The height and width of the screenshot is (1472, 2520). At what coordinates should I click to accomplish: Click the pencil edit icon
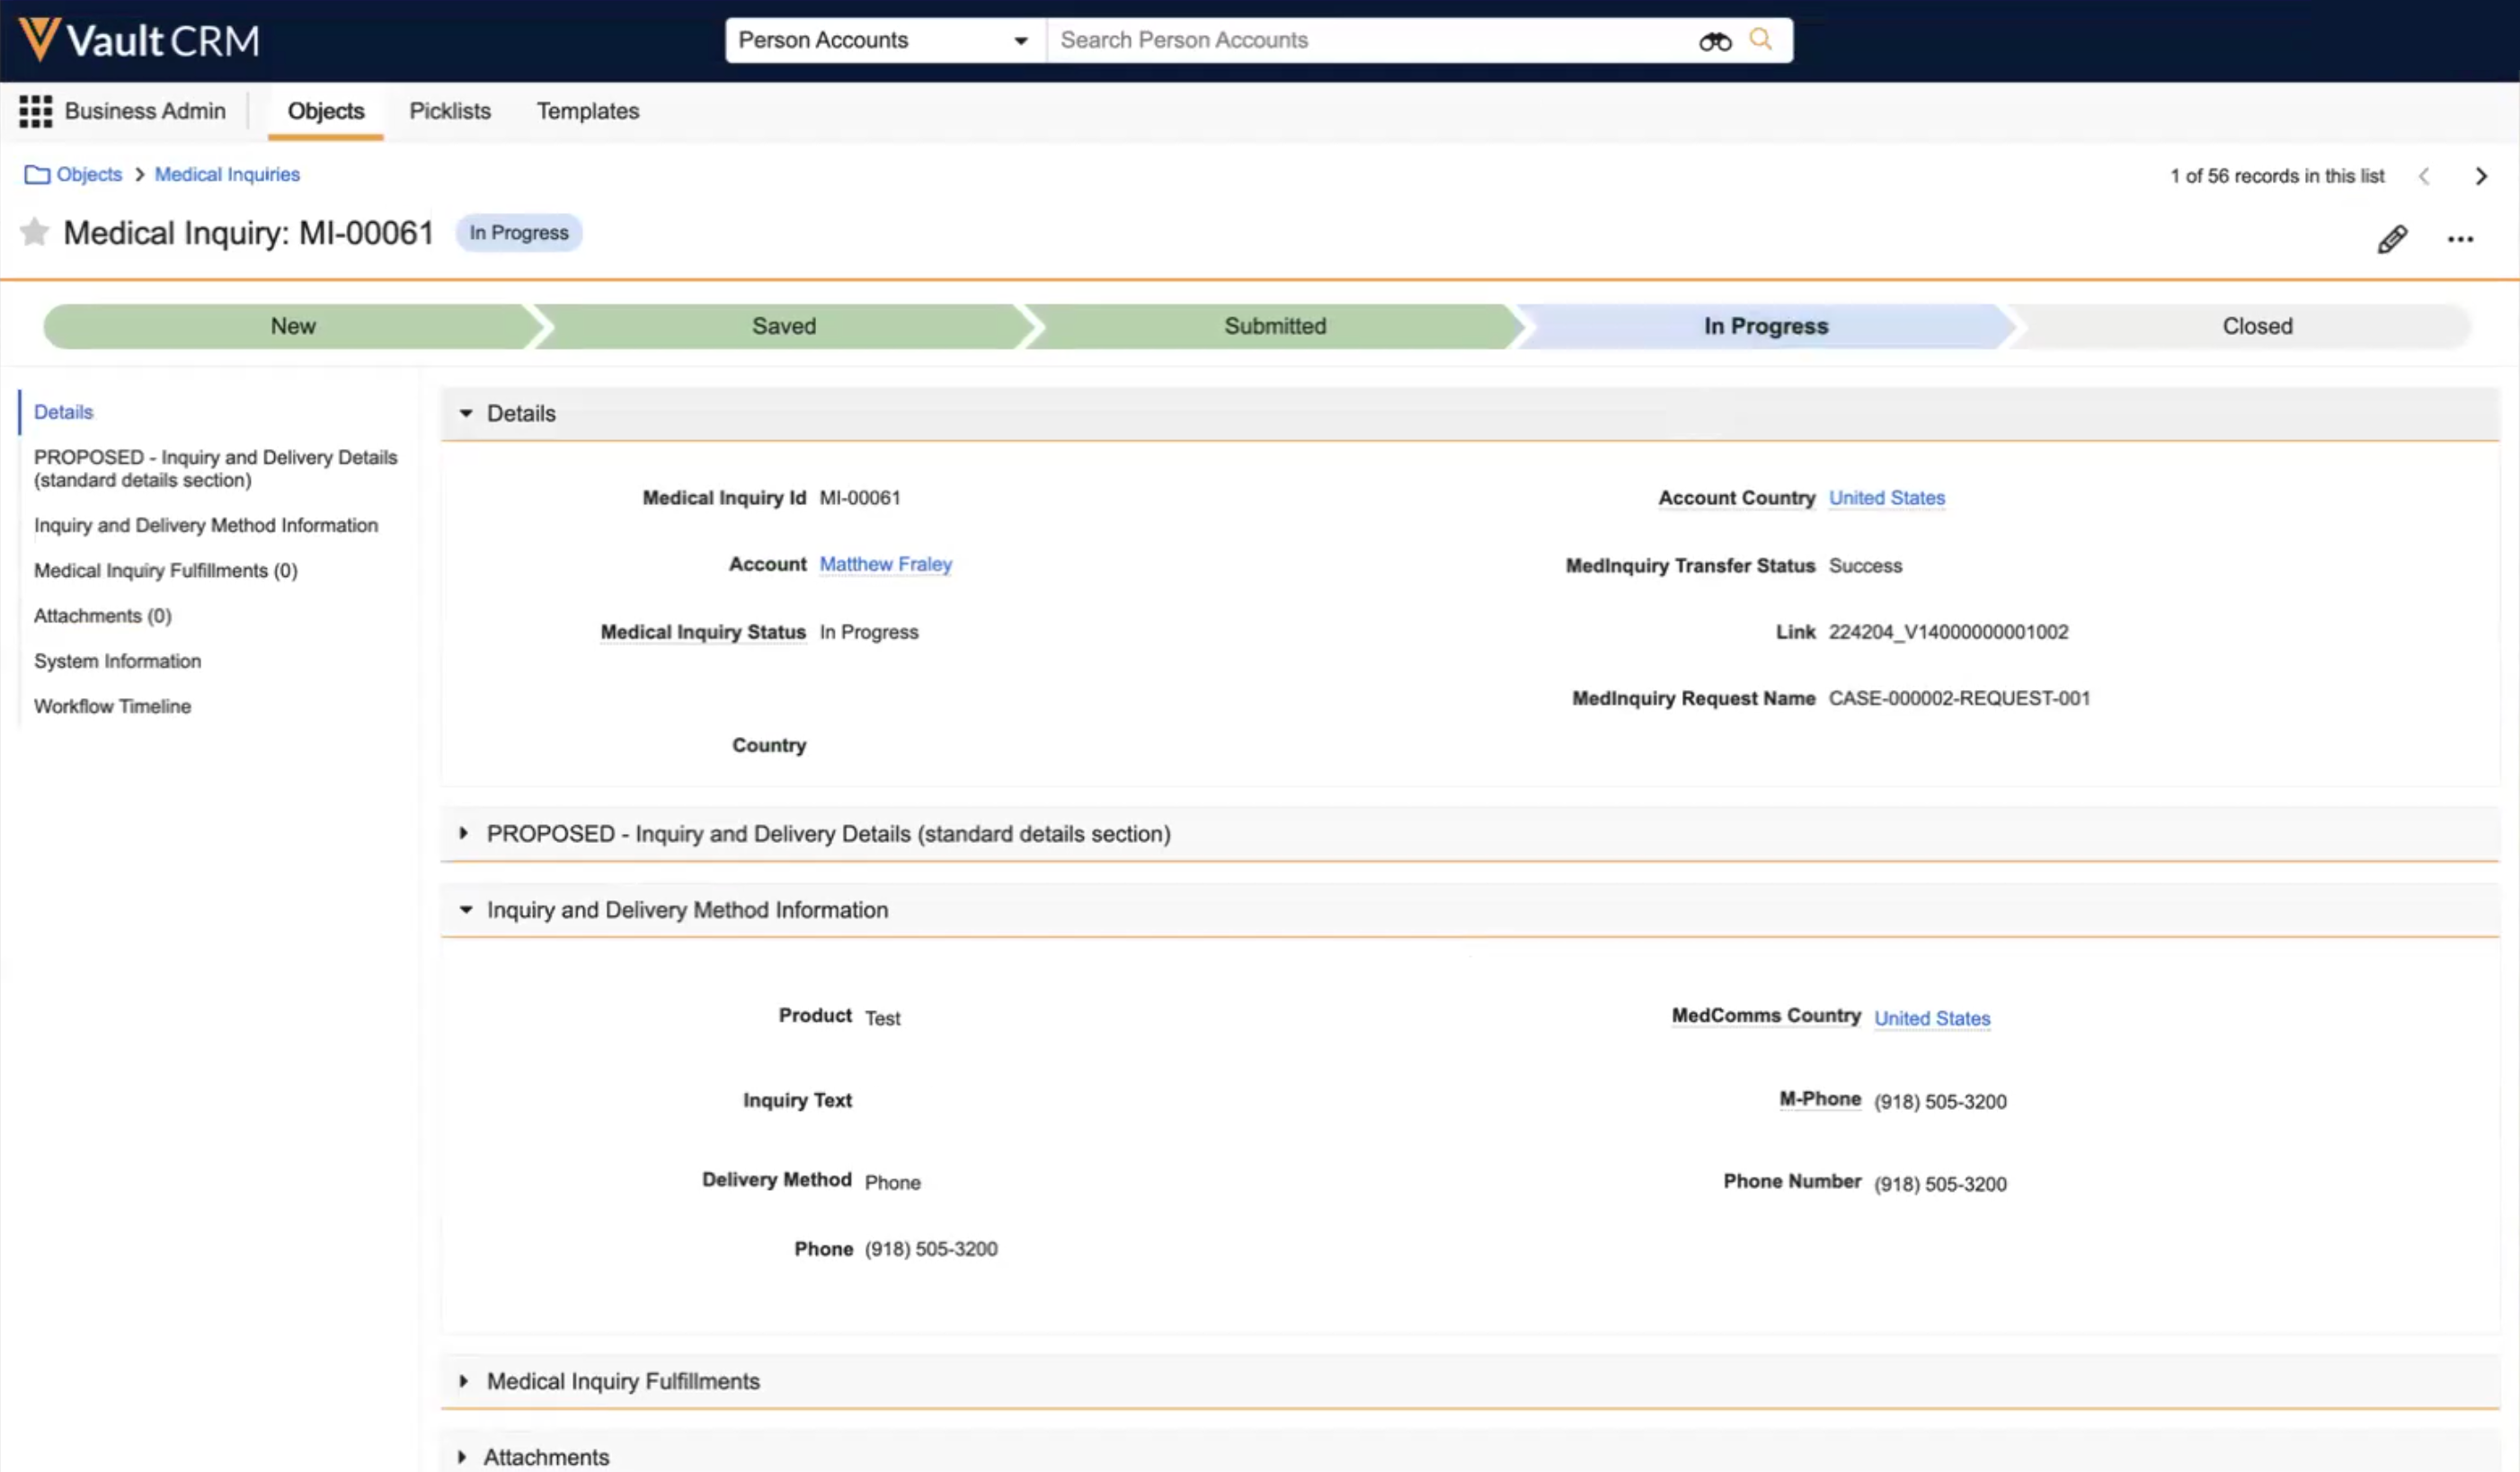coord(2391,239)
